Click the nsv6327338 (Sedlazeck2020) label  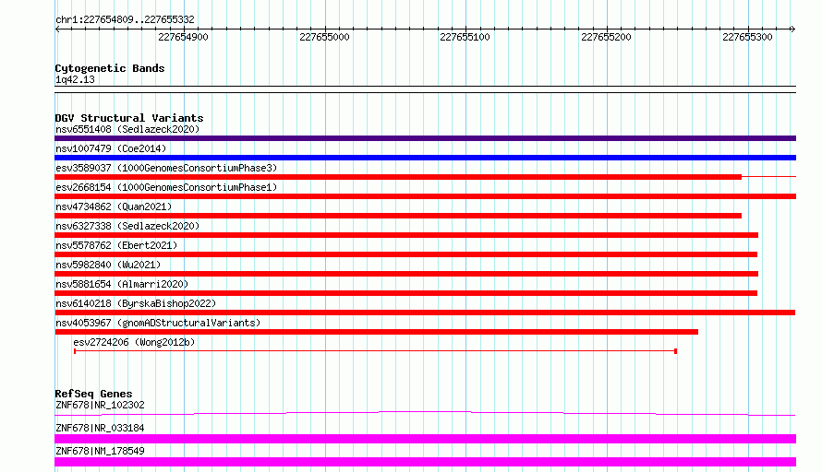(x=127, y=226)
